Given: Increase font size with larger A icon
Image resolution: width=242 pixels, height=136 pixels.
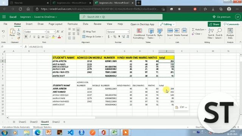Looking at the screenshot, I should point(58,32).
